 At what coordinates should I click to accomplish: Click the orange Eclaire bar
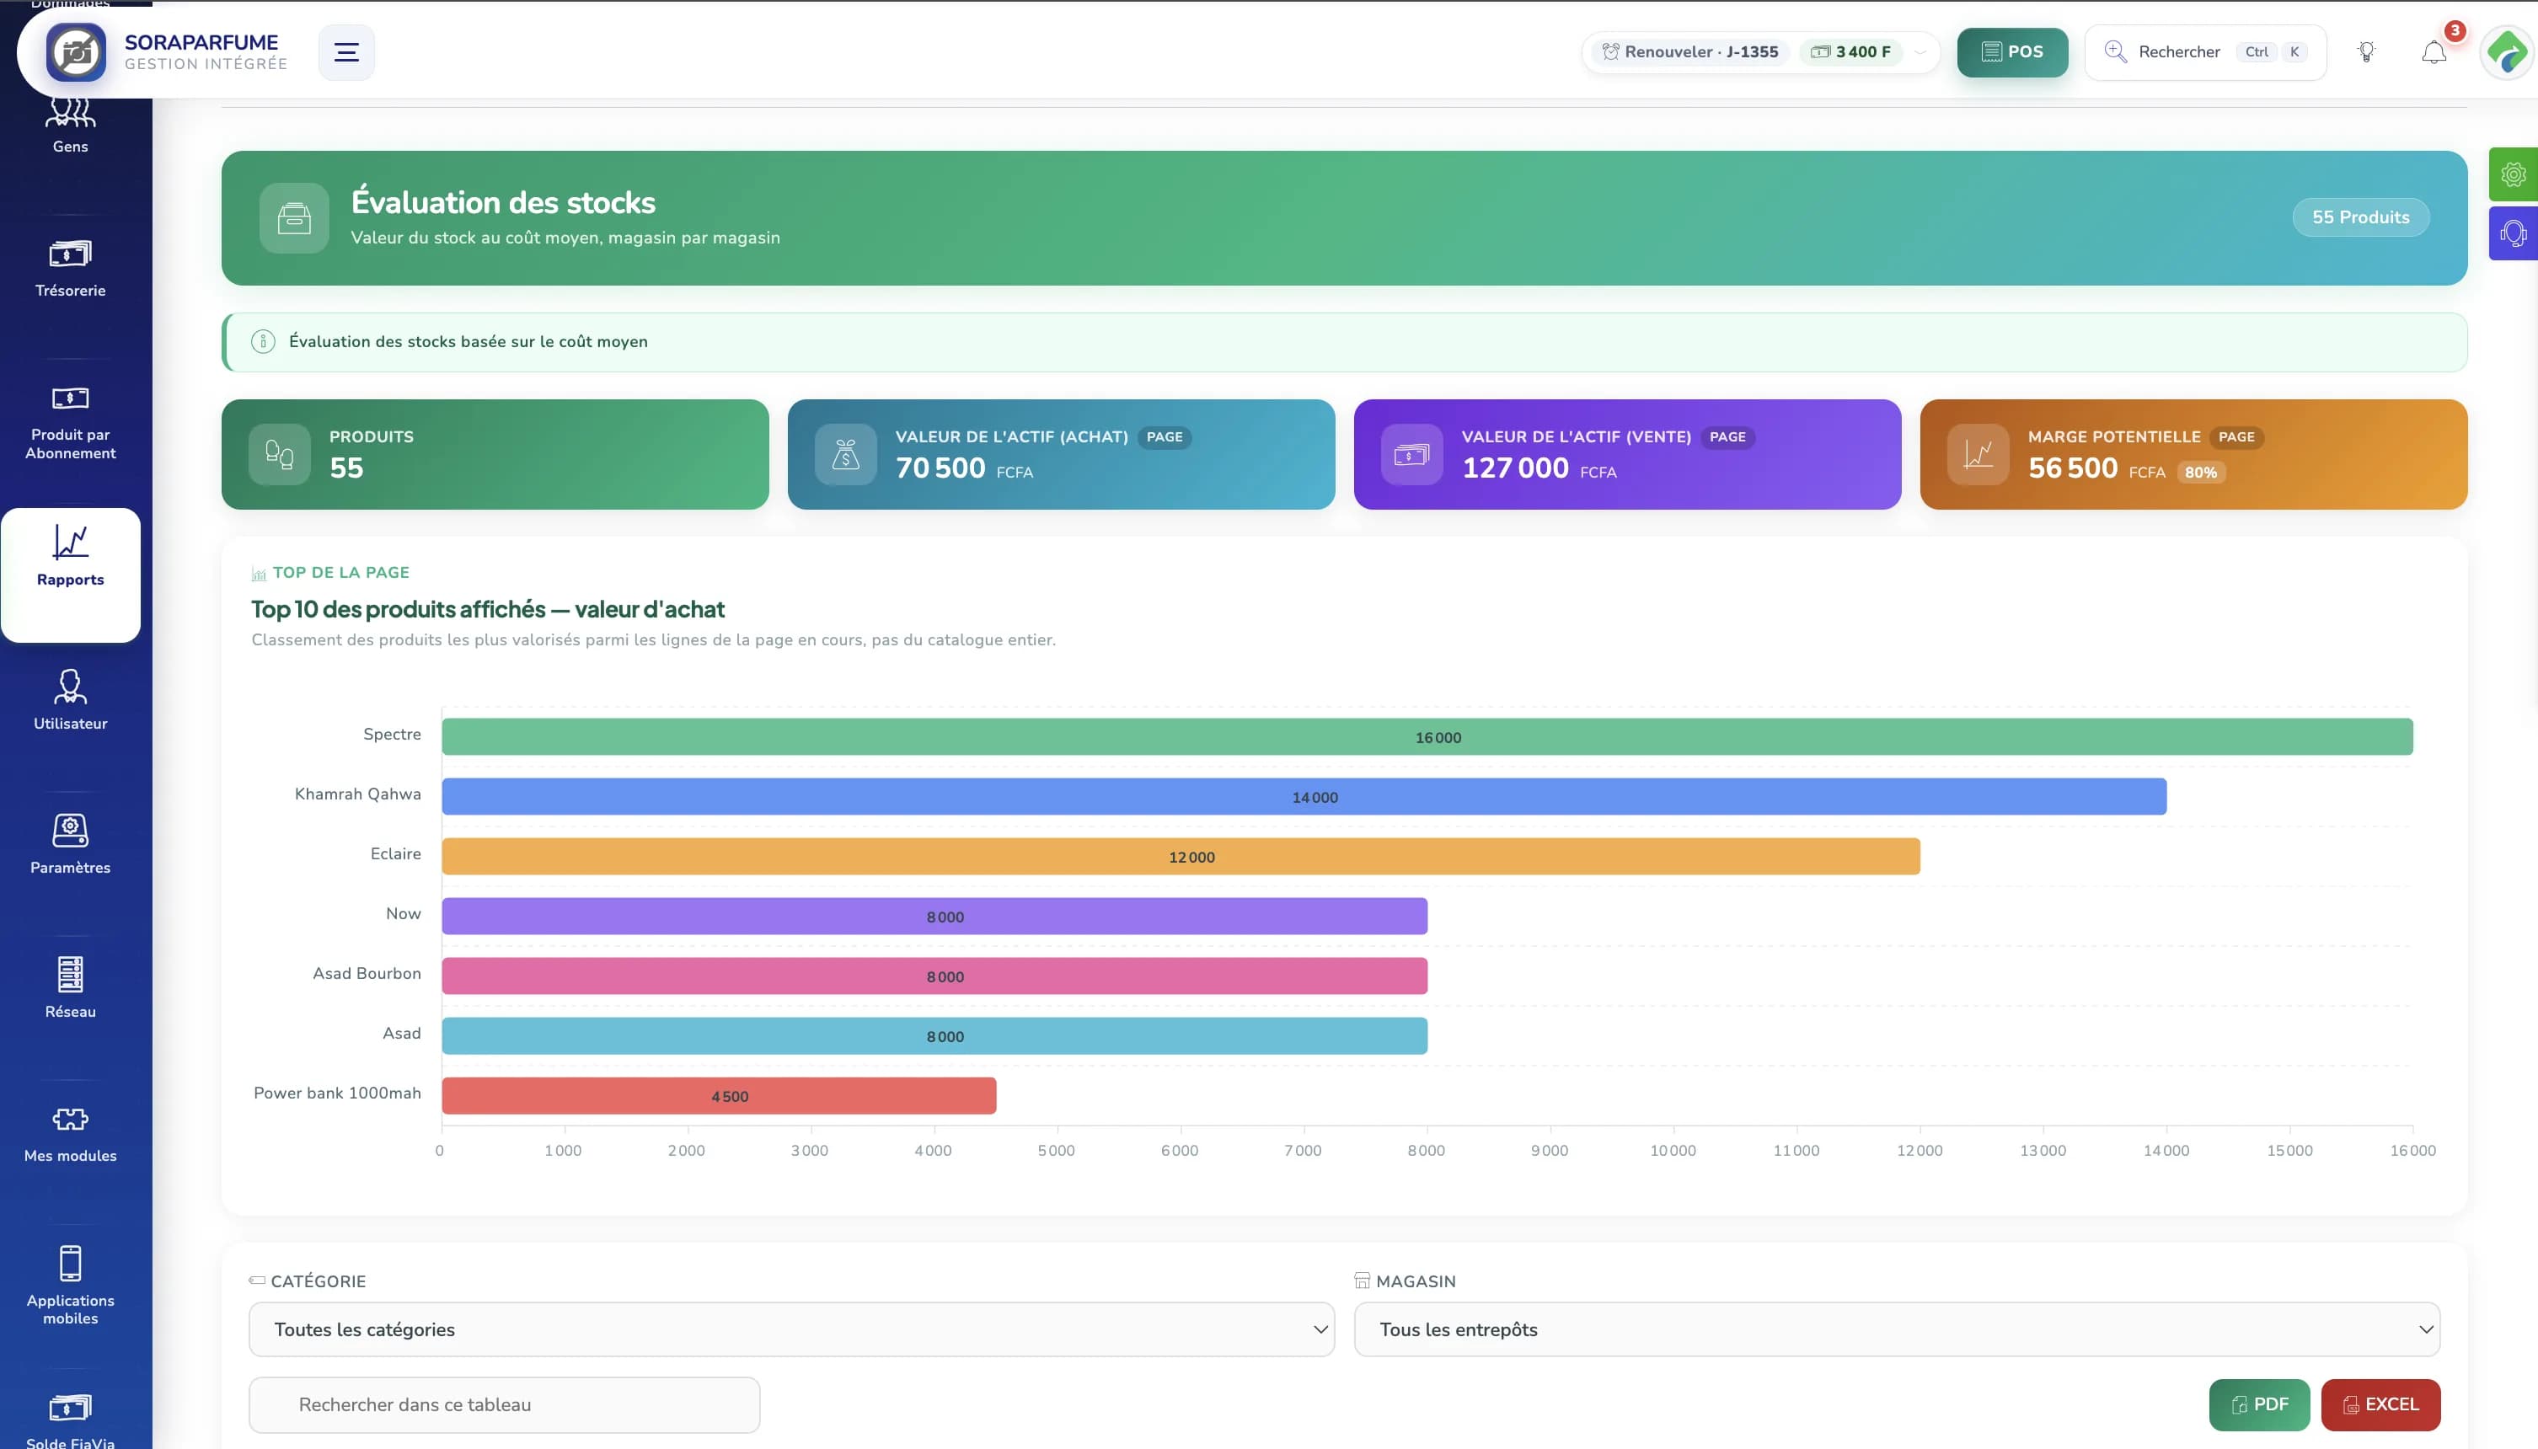[x=1181, y=856]
